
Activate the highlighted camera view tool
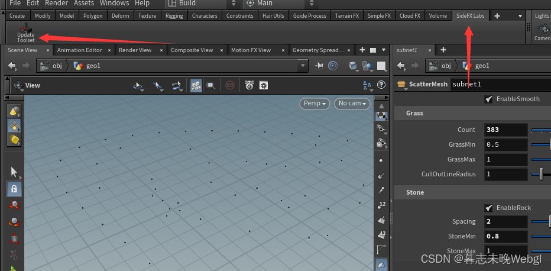(196, 85)
